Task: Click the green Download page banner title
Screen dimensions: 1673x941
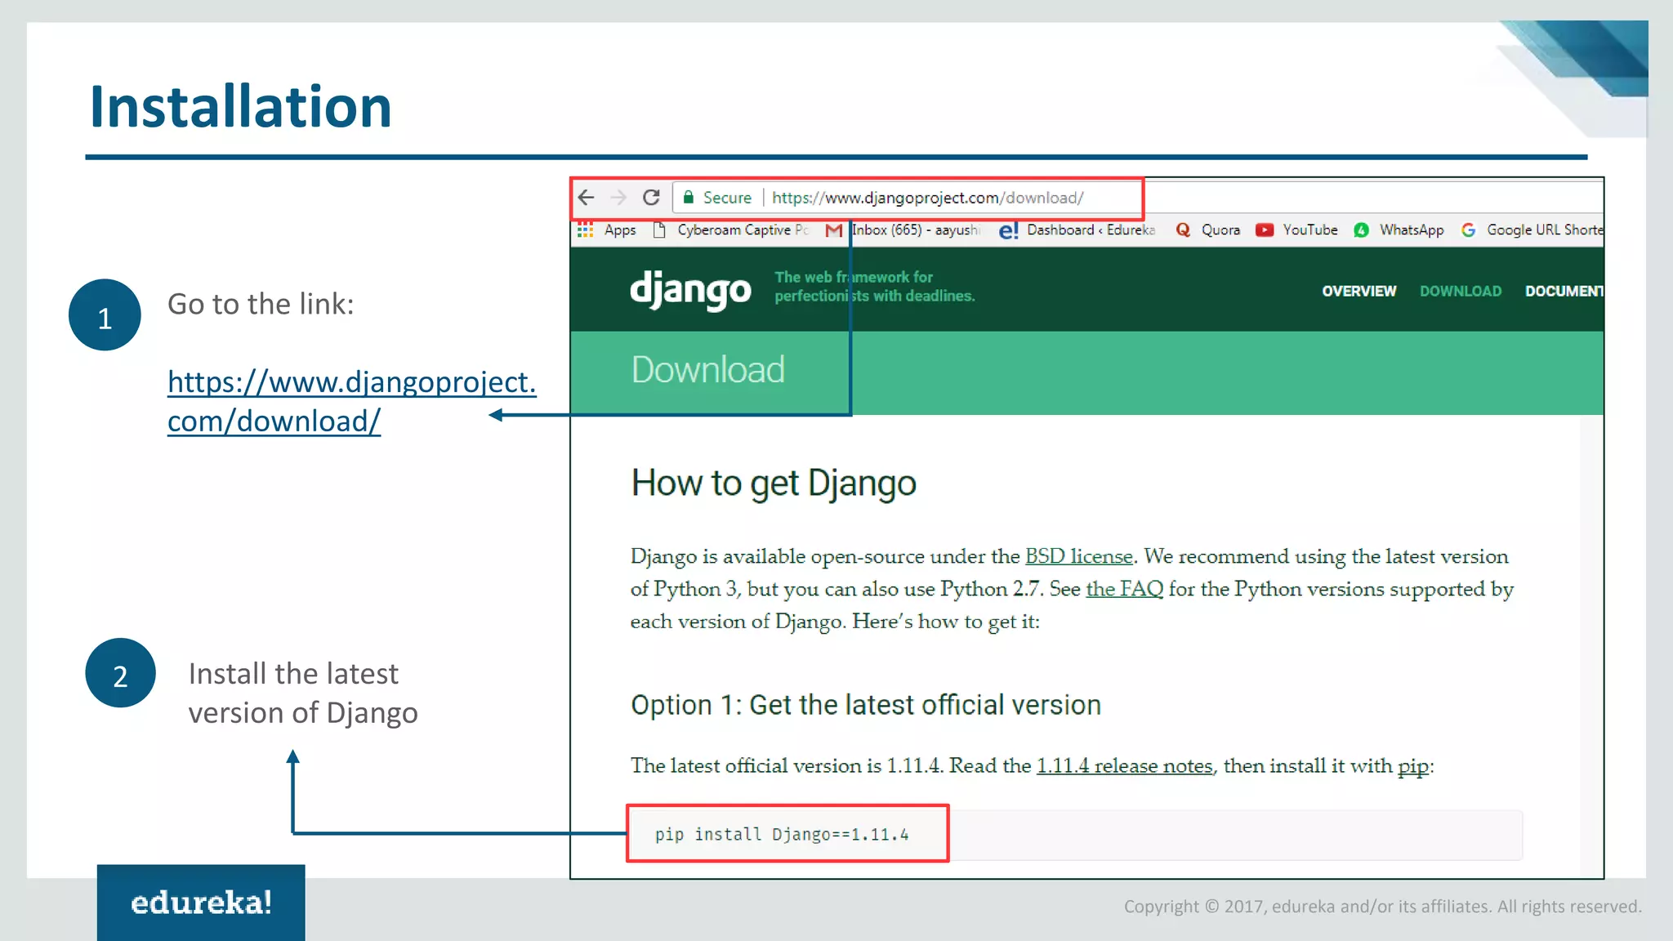Action: pyautogui.click(x=708, y=370)
